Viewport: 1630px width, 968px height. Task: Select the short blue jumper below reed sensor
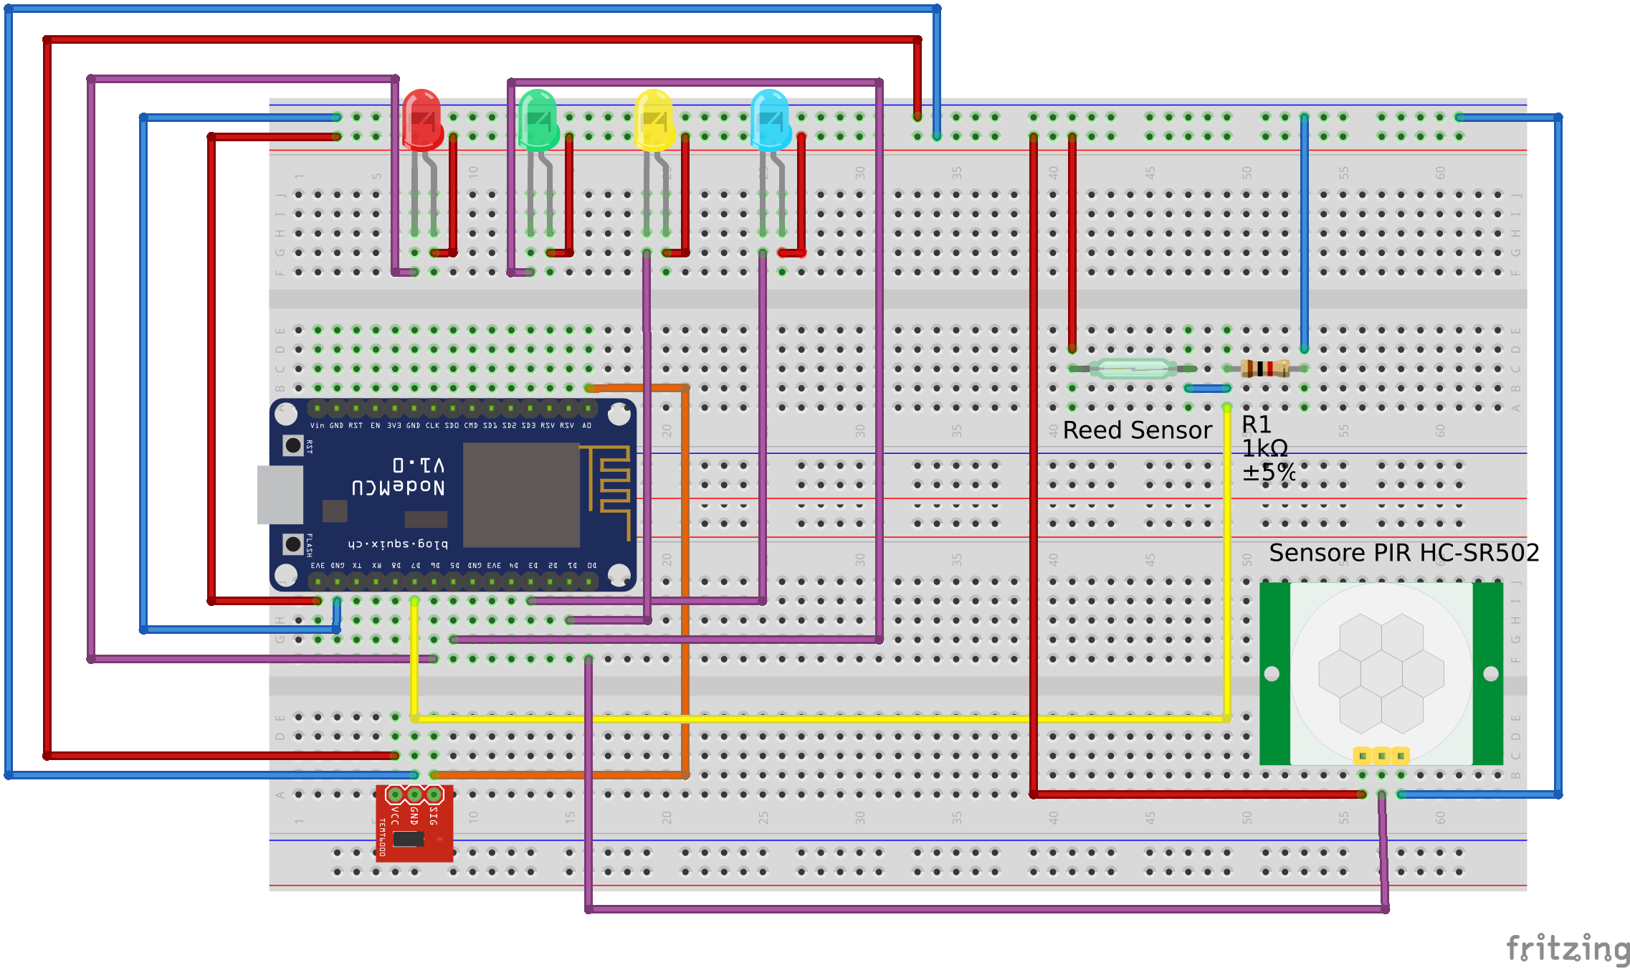point(1208,388)
